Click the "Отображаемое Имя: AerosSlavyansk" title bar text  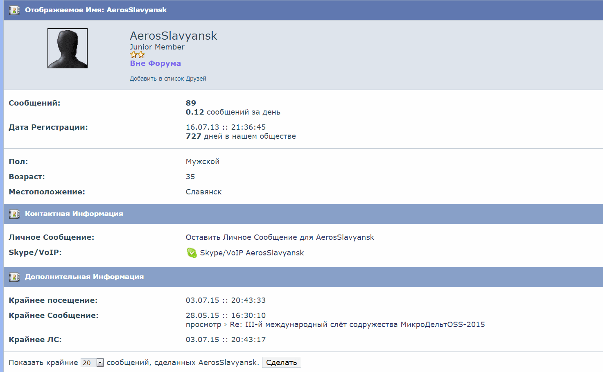click(95, 10)
